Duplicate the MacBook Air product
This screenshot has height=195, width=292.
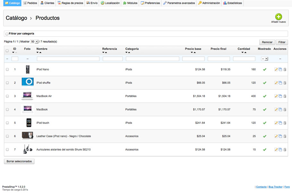(280, 96)
